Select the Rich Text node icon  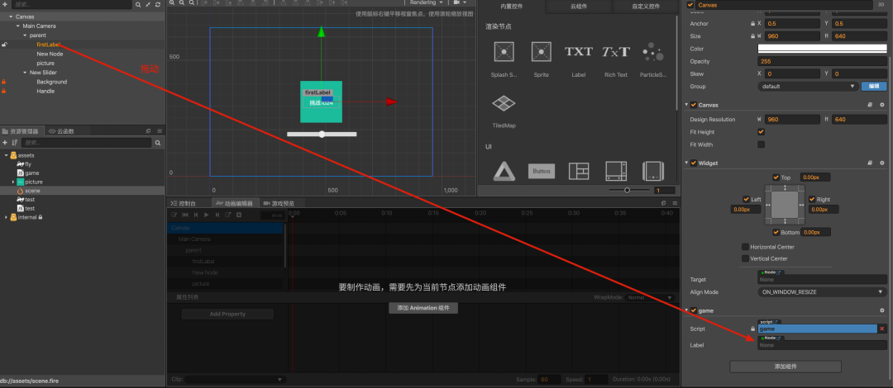click(x=616, y=52)
